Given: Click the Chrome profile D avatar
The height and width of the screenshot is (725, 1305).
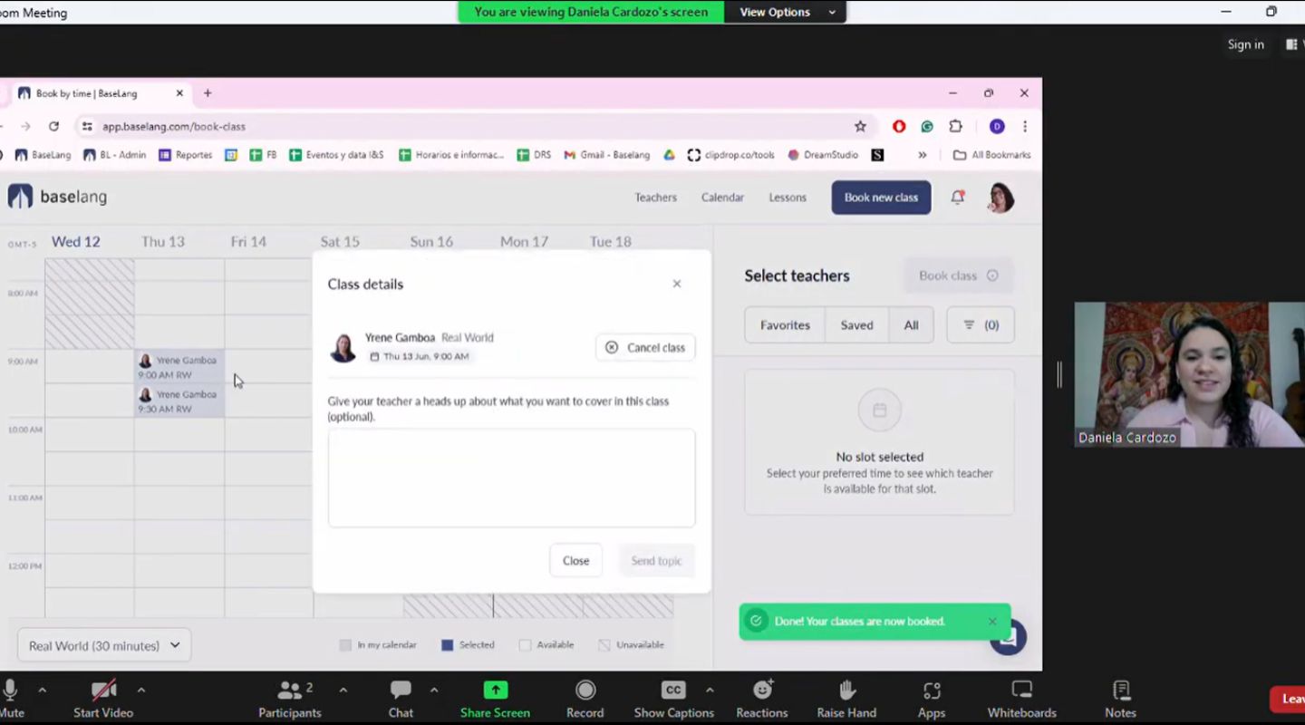Looking at the screenshot, I should (x=997, y=127).
